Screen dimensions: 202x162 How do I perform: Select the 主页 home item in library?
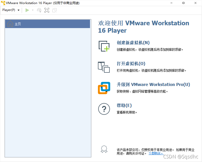pos(48,24)
